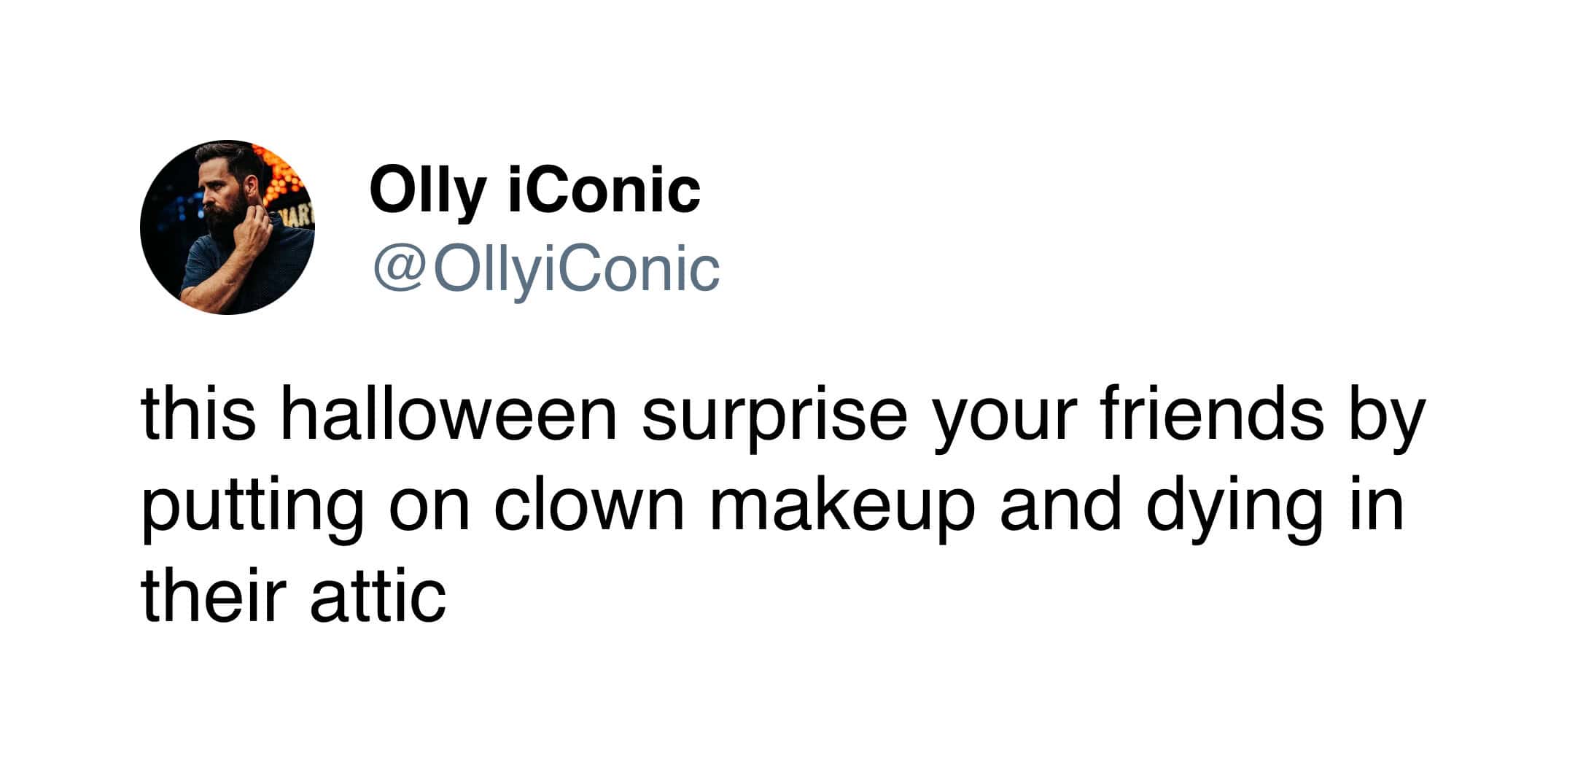Viewport: 1575px width, 780px height.
Task: Click the word "halloween" in the tweet
Action: (448, 415)
